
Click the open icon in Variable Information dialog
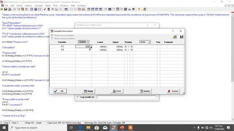(175, 37)
